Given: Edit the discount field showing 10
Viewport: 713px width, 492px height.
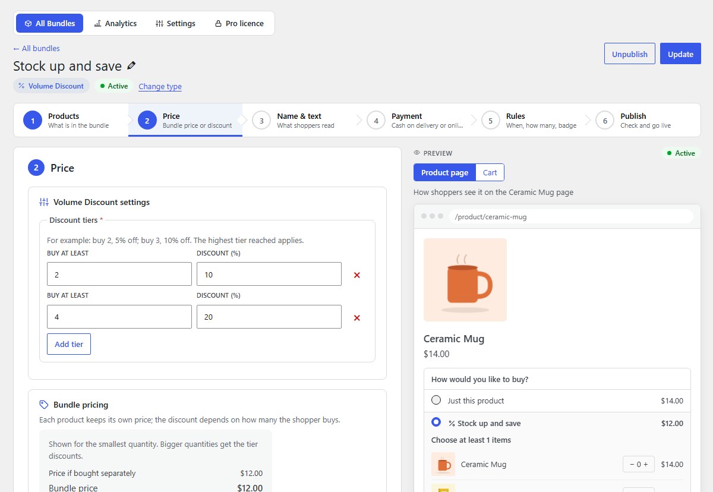Looking at the screenshot, I should (269, 274).
